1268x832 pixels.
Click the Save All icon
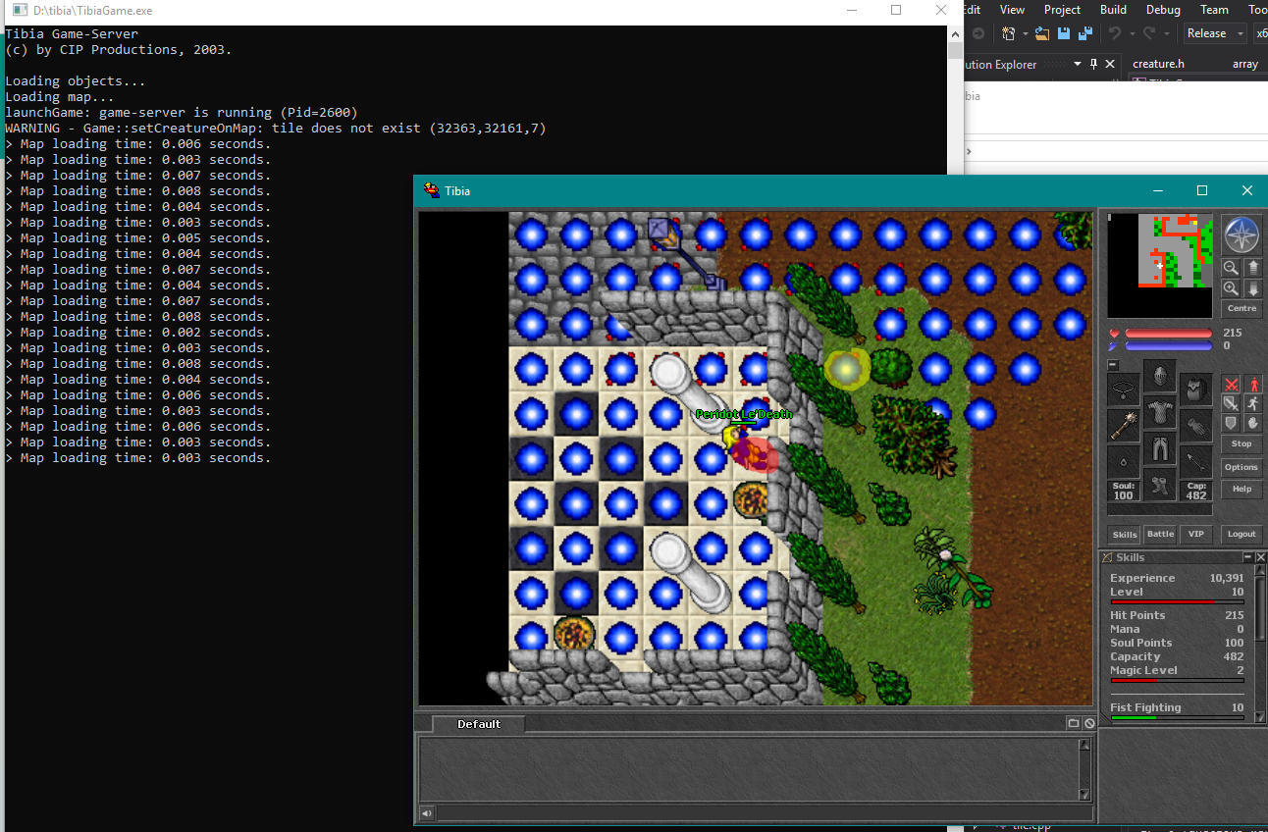click(x=1085, y=33)
